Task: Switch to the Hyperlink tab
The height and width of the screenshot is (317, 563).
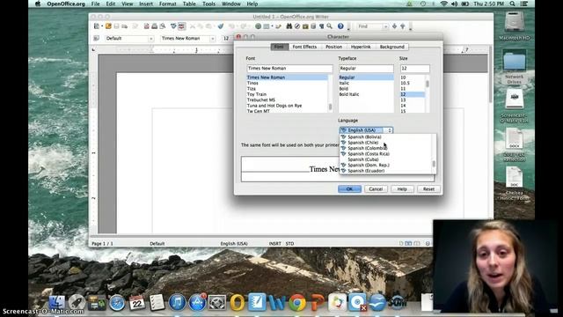Action: (361, 47)
